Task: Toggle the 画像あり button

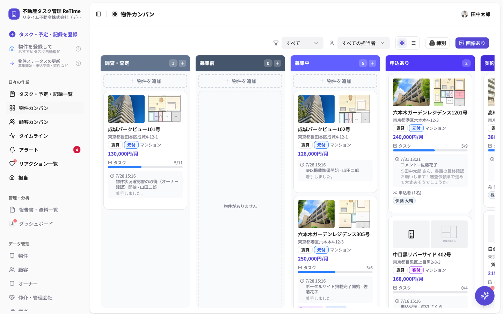Action: pyautogui.click(x=472, y=43)
